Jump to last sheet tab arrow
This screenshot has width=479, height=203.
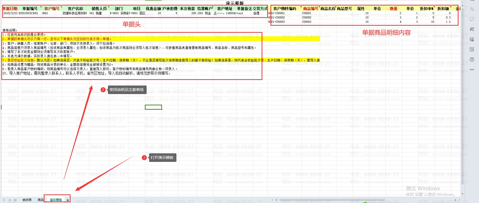coord(15,200)
